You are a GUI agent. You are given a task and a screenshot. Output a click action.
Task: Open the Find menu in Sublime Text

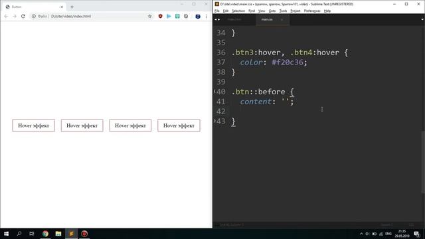[x=252, y=11]
